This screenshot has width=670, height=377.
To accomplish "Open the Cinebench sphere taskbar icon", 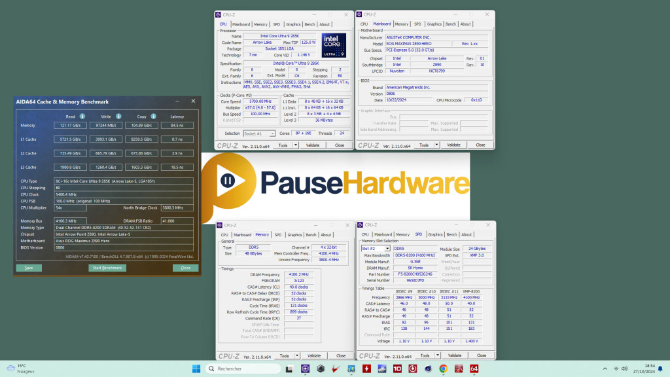I will (428, 368).
